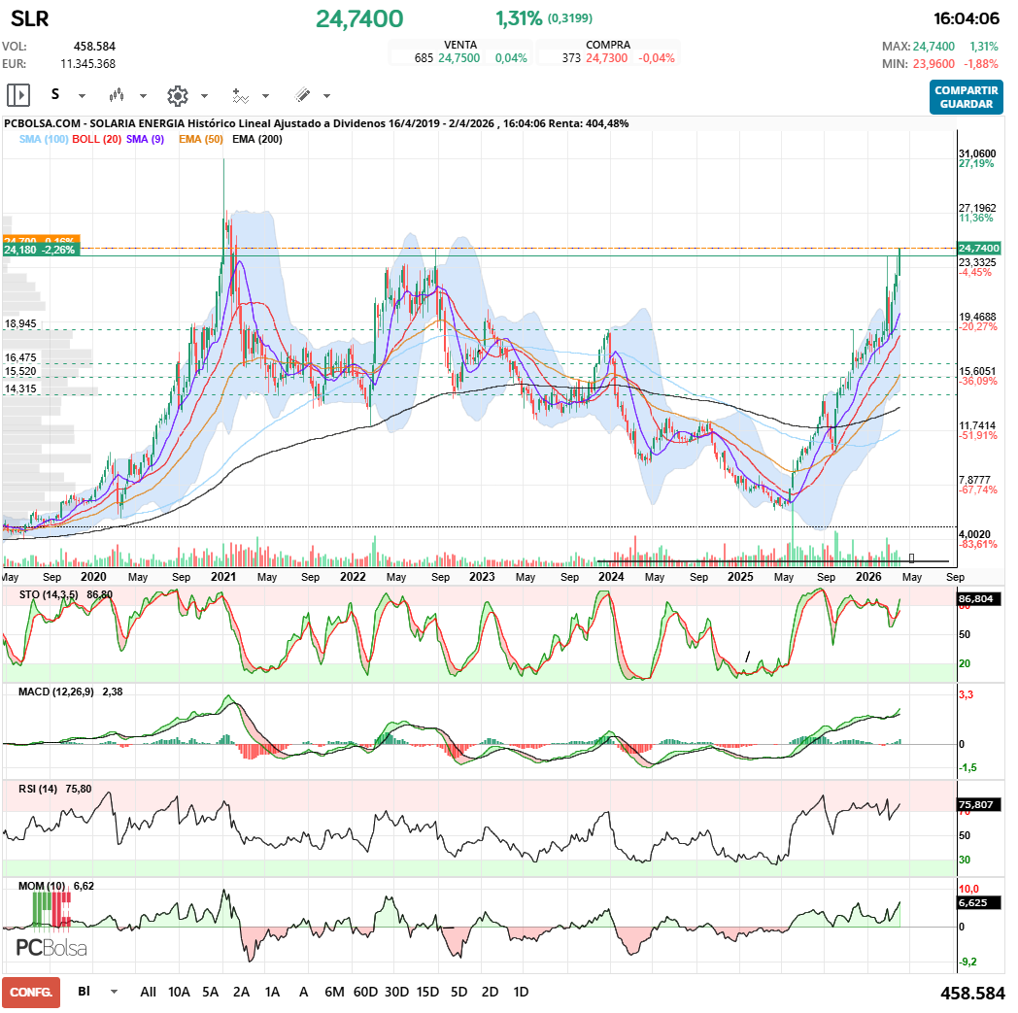Select the 15D time range

(427, 992)
